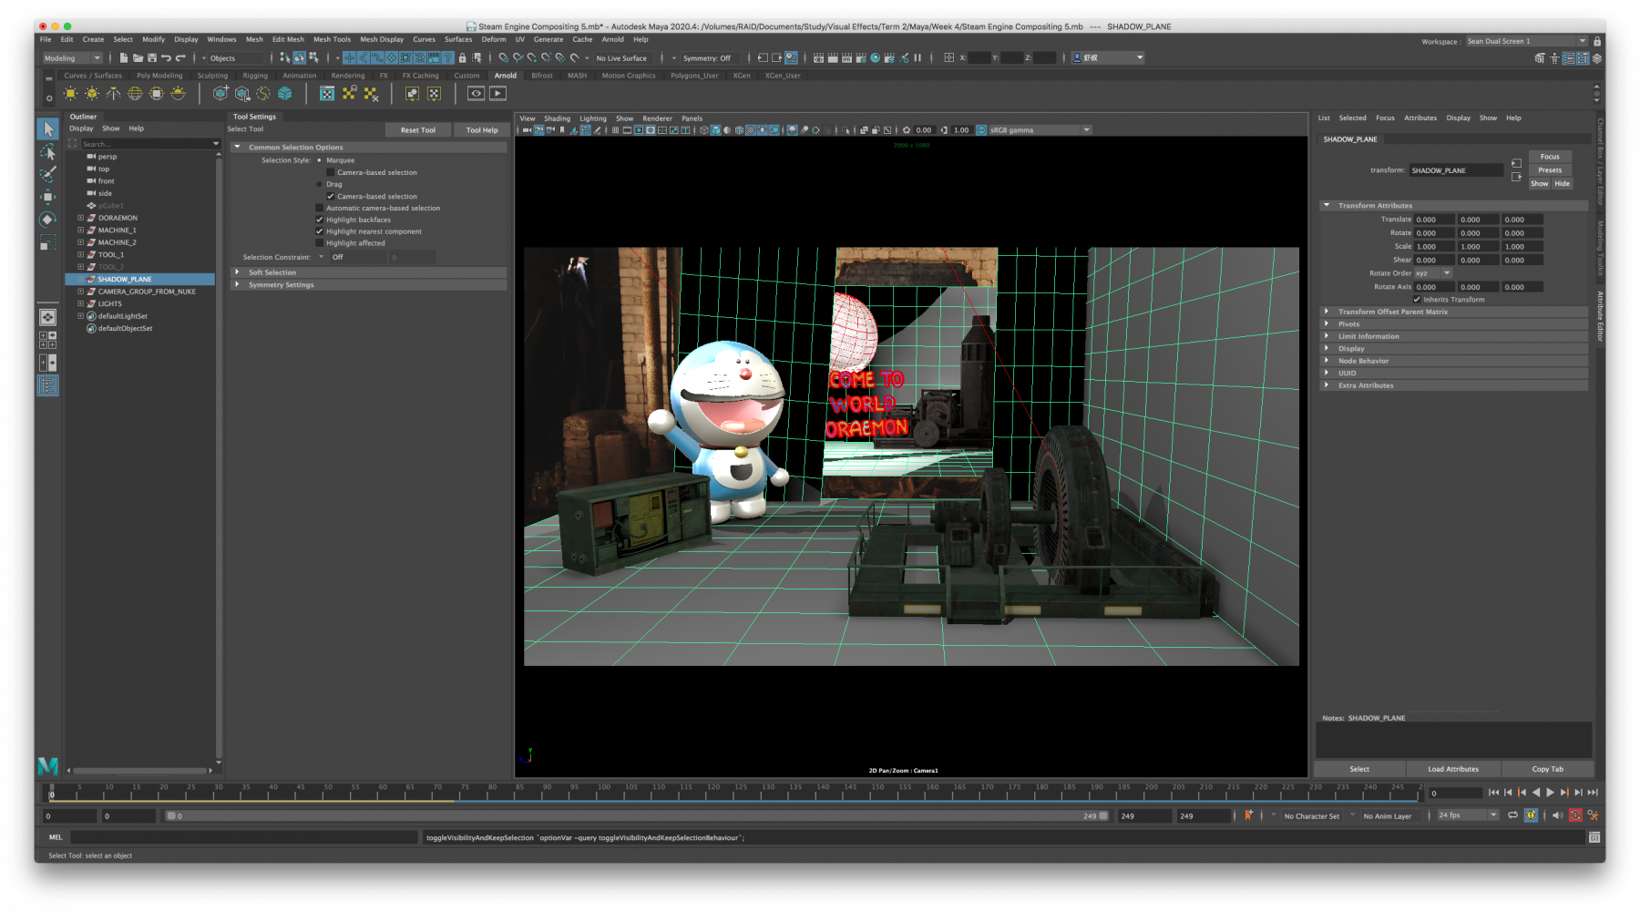Click the Outliner search field
Image resolution: width=1640 pixels, height=912 pixels.
(150, 144)
